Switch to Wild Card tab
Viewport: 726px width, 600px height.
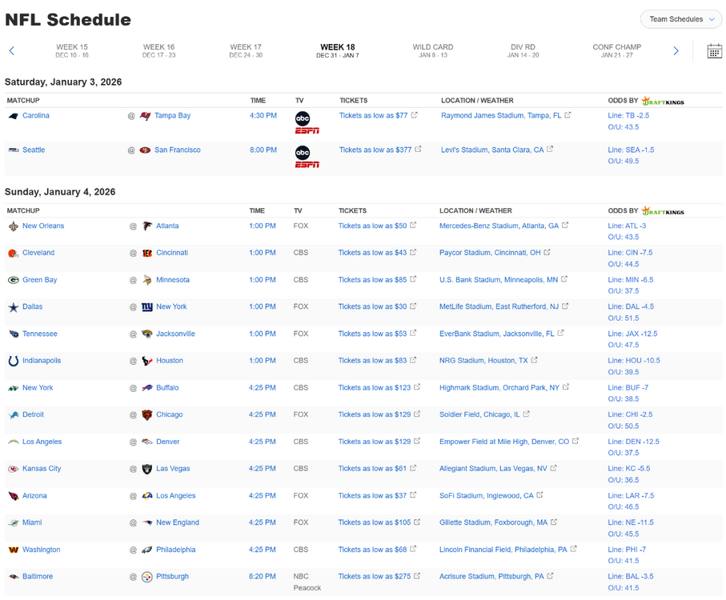pyautogui.click(x=433, y=50)
